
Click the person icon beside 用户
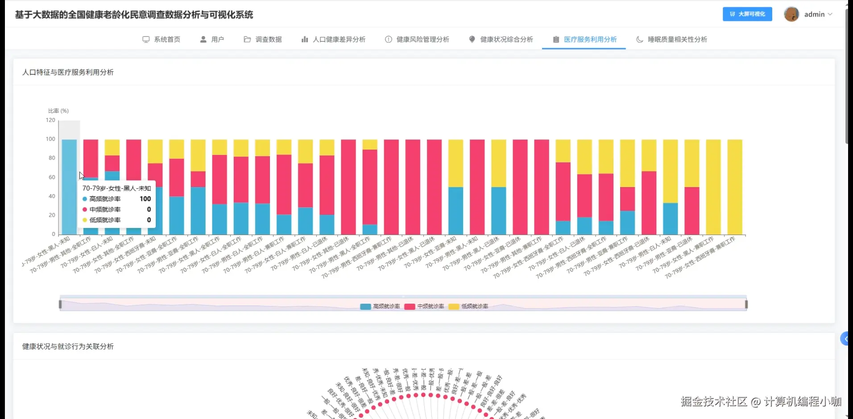[x=203, y=39]
